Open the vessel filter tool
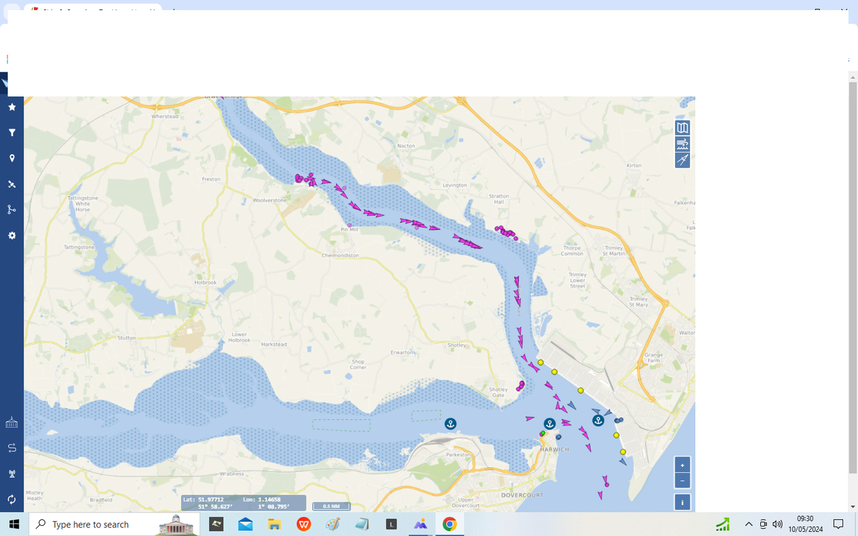Viewport: 858px width, 536px height. (x=11, y=133)
